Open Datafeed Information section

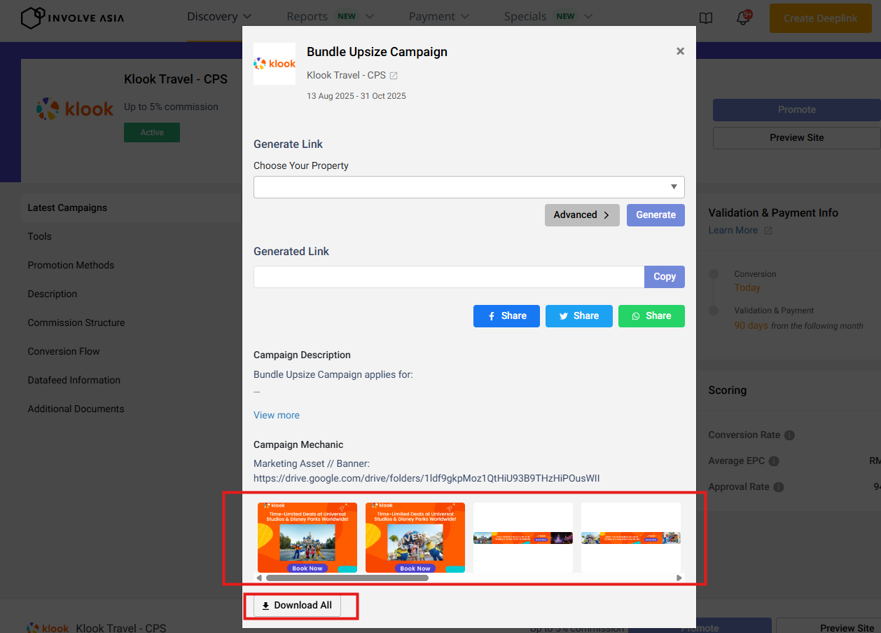tap(74, 381)
